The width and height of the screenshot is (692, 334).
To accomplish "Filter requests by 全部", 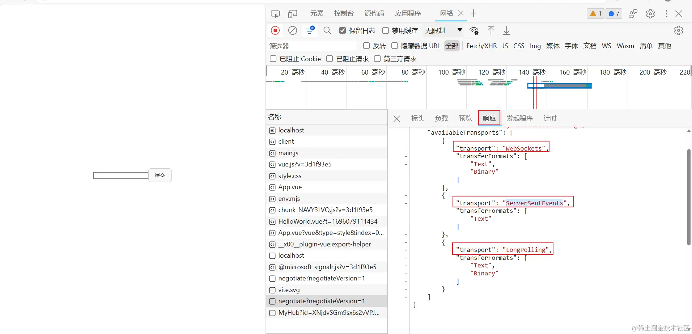I will [452, 46].
